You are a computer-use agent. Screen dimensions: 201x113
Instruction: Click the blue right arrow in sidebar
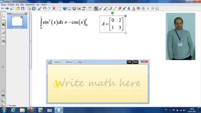point(3,95)
